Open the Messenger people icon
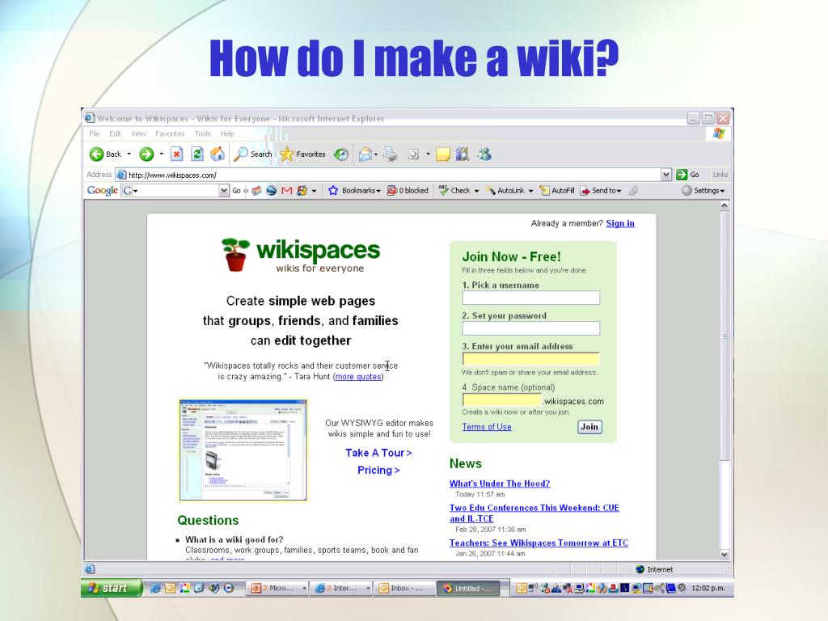This screenshot has height=621, width=828. 484,154
